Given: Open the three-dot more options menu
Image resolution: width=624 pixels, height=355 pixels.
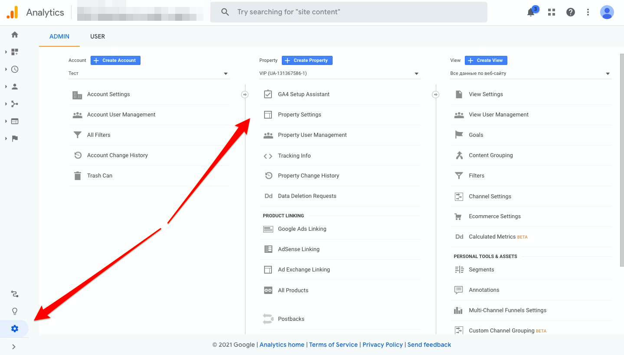Looking at the screenshot, I should tap(588, 12).
